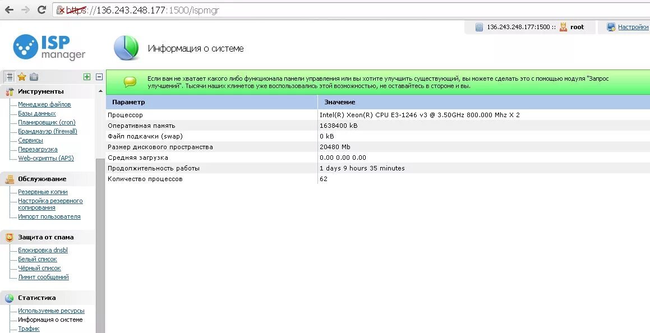Click the Intel Xeon CPU value cell
Image resolution: width=650 pixels, height=333 pixels.
[x=419, y=115]
